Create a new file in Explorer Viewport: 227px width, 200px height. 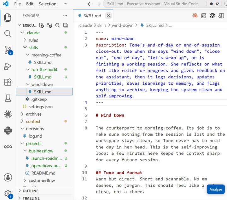point(42,25)
